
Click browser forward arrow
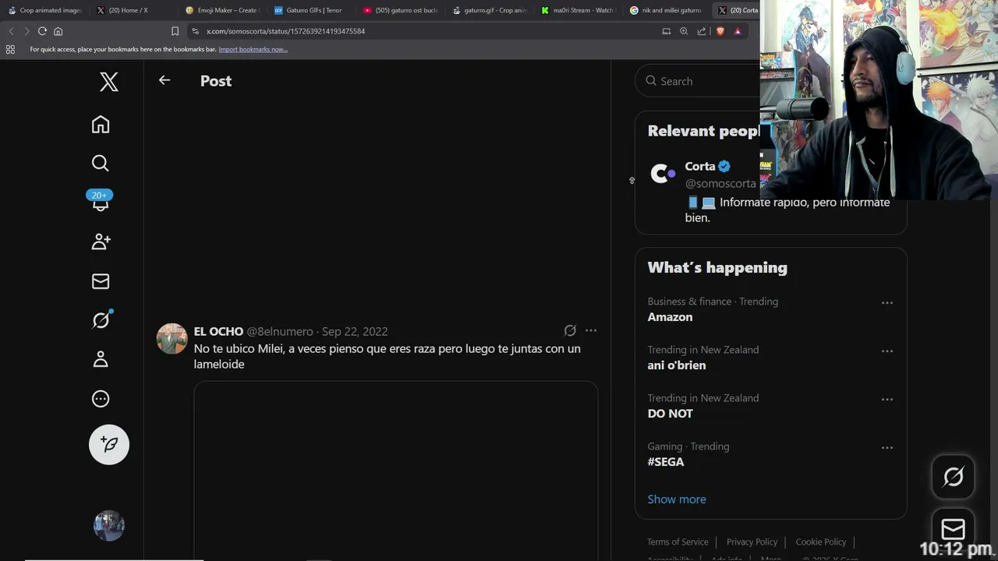(27, 31)
